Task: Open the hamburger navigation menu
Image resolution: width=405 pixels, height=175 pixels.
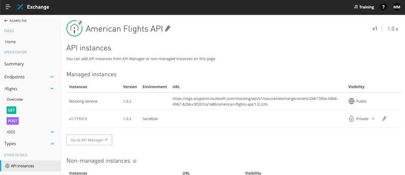Action: click(x=8, y=7)
